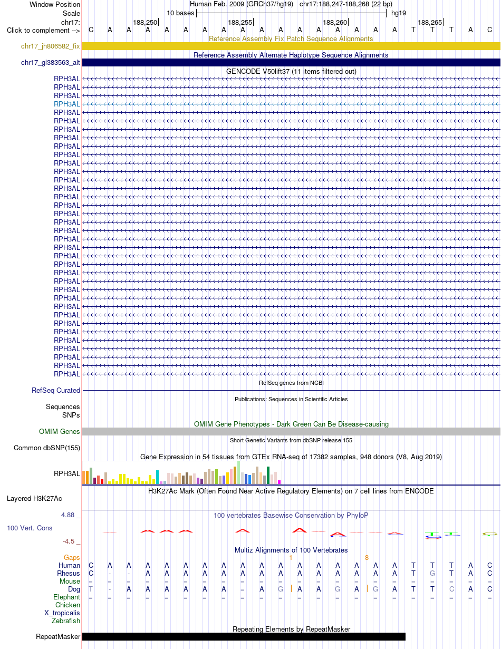
Task: Click the Rhesus species row label
Action: click(69, 573)
